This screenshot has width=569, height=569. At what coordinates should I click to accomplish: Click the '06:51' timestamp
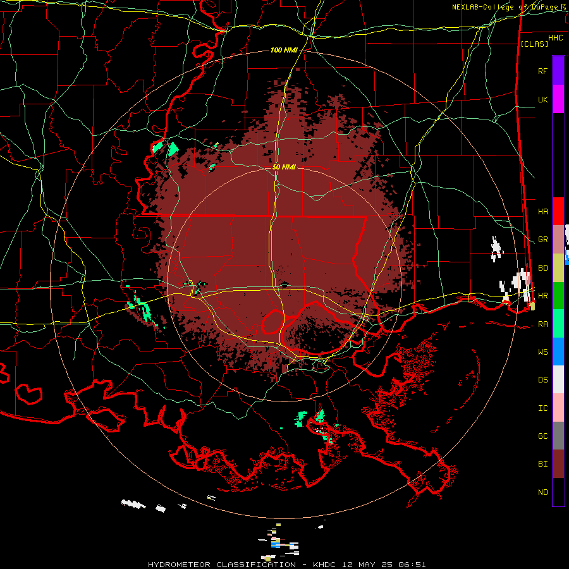pos(412,565)
